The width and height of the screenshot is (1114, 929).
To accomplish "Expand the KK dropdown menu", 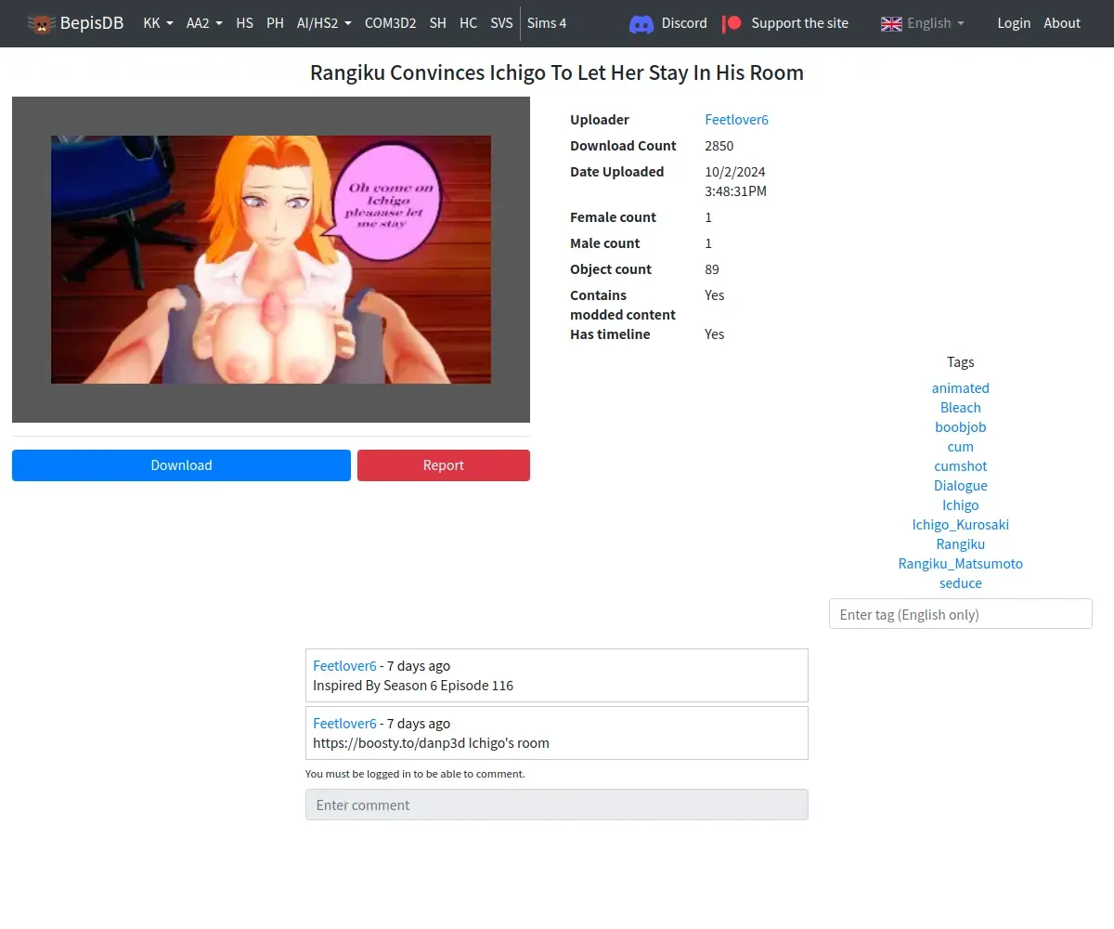I will (x=158, y=23).
